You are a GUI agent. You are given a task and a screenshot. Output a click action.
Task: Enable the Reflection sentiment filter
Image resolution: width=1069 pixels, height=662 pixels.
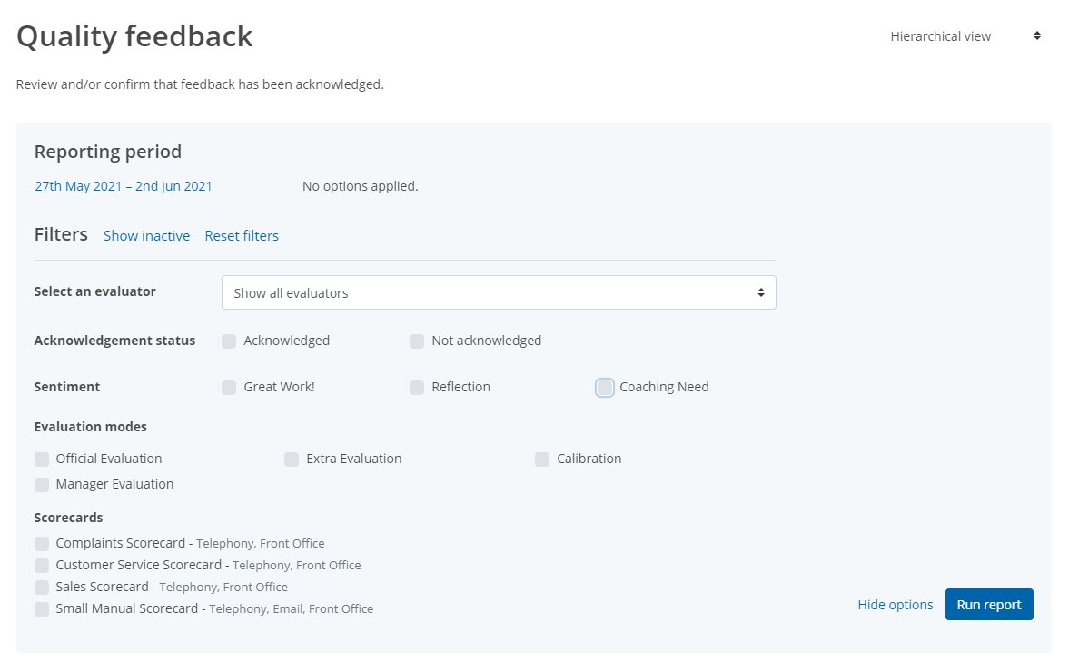[417, 387]
